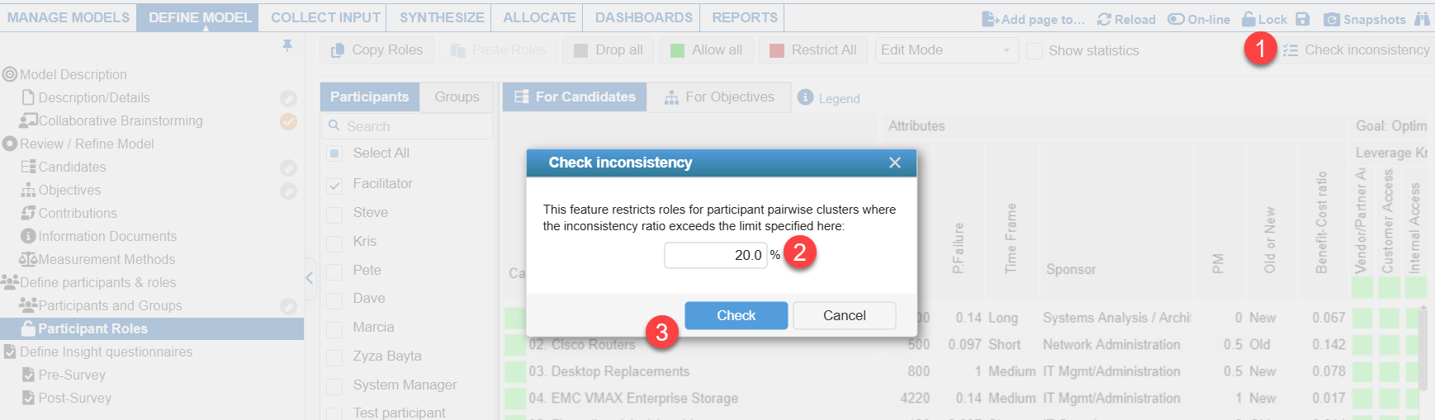Collapse the sidebar with the chevron handle
Screen dimensions: 1435x420
(x=310, y=278)
